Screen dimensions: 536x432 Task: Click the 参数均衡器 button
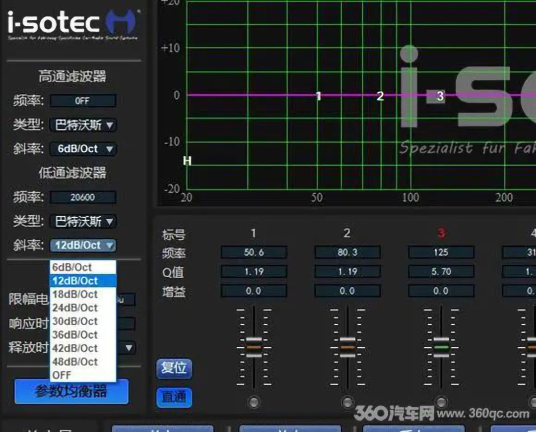71,391
